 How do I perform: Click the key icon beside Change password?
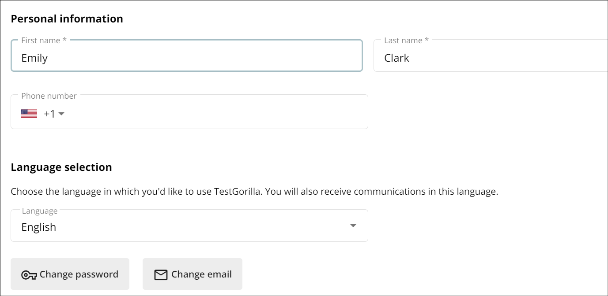tap(29, 275)
